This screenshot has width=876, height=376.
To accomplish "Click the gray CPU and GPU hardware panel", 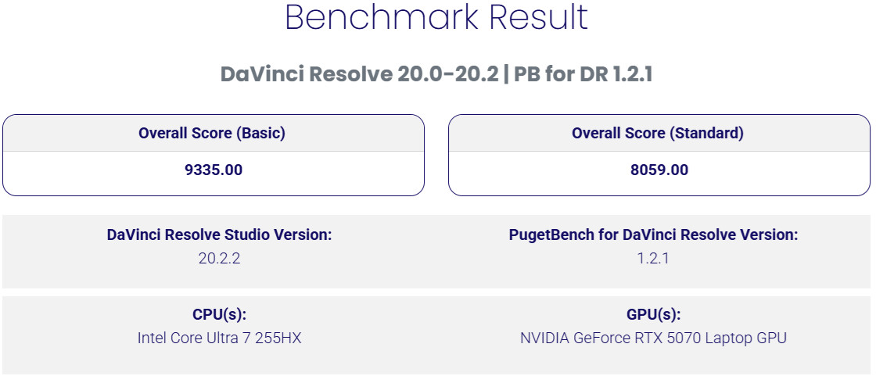I will (436, 360).
